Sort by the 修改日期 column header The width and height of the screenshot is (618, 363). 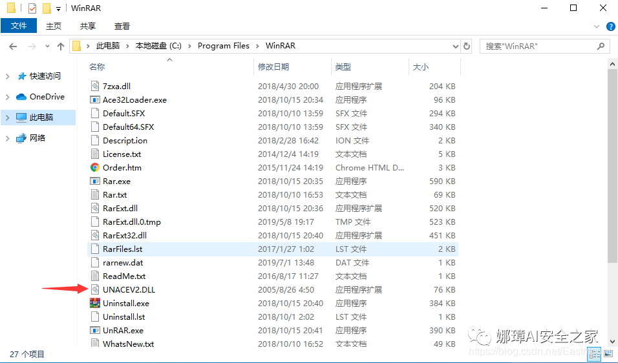pyautogui.click(x=273, y=67)
